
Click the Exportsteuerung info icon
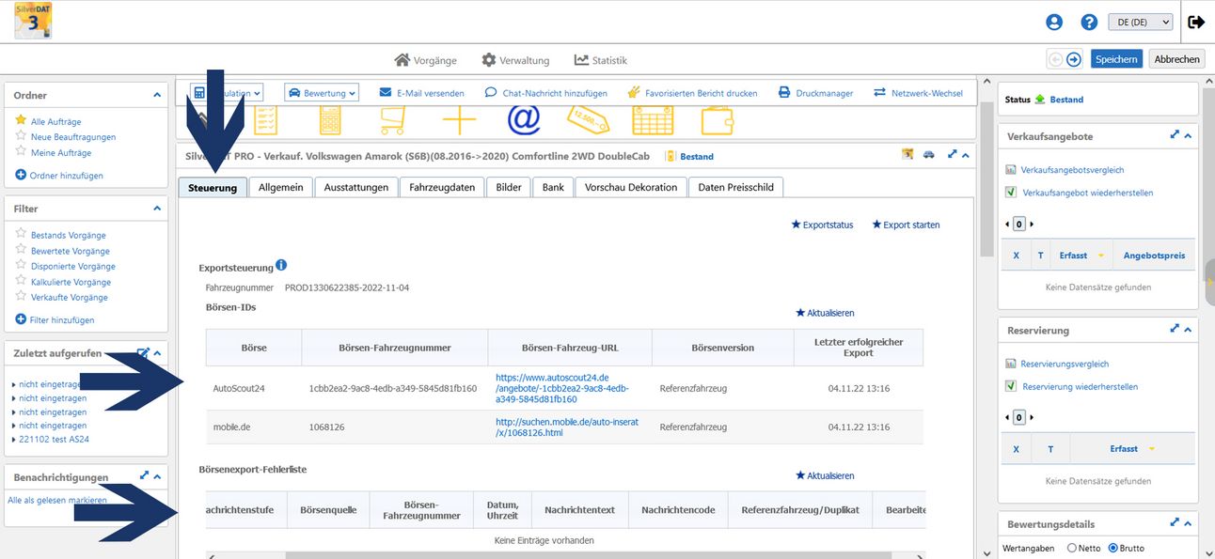point(281,266)
